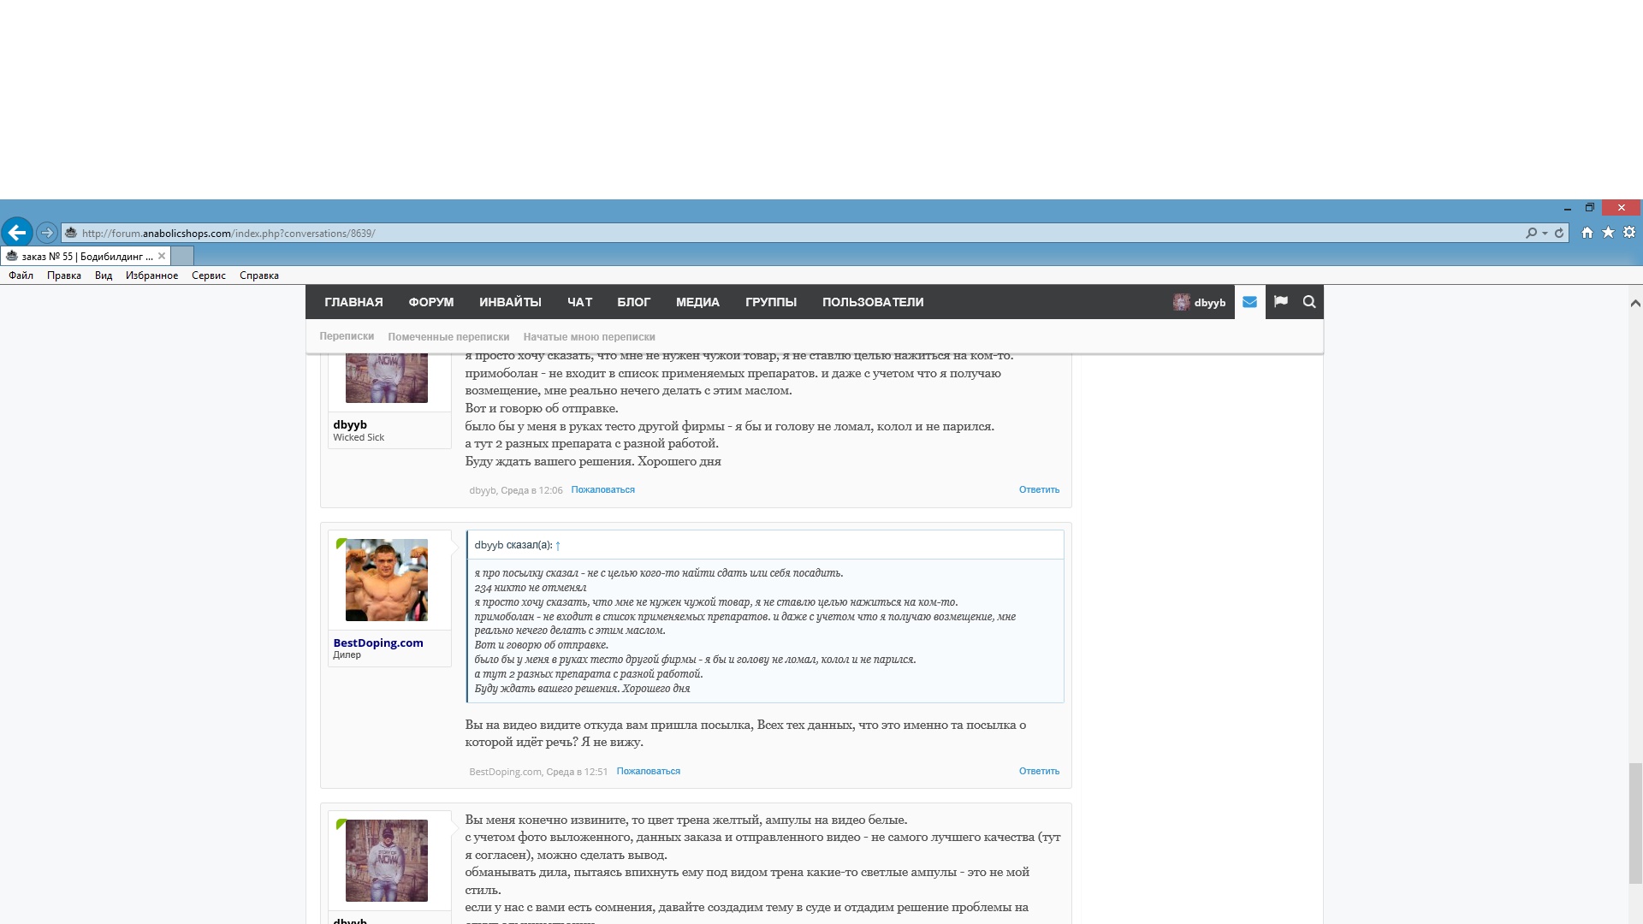Click the forum search magnifier icon

pos(1309,302)
